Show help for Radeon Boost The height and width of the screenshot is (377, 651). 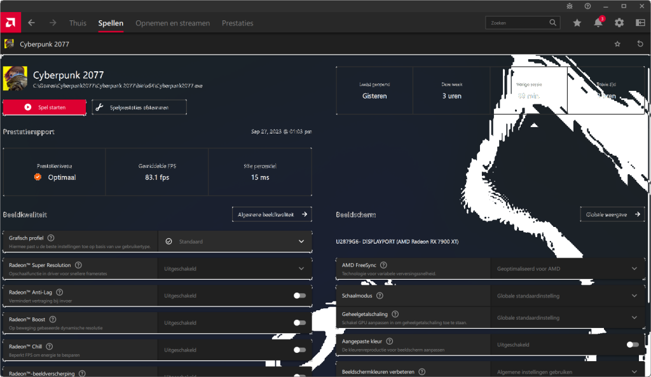53,319
